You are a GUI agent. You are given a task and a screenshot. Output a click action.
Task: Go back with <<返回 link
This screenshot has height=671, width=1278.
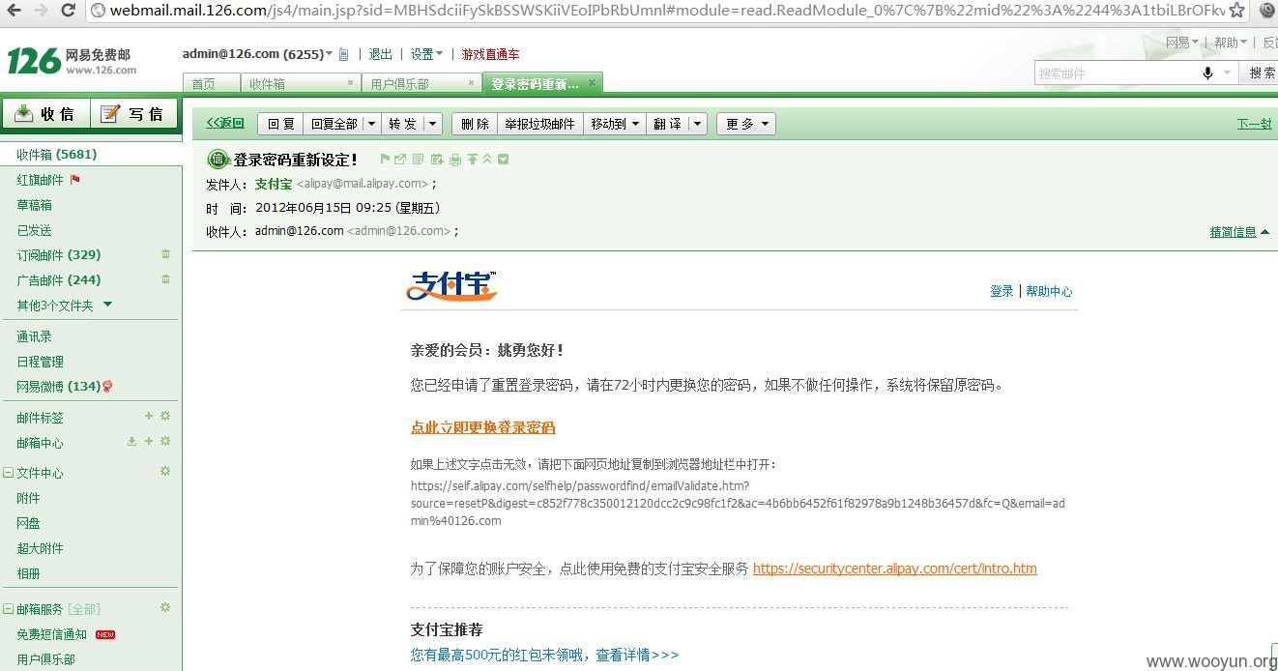225,123
